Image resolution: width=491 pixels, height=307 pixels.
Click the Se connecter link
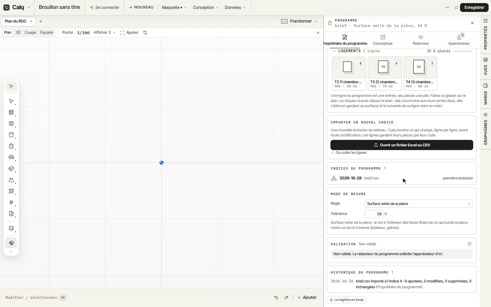(104, 8)
